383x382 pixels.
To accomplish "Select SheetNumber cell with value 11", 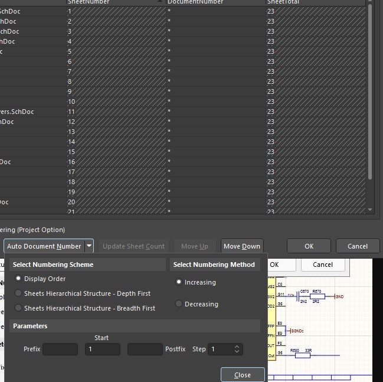I will (116, 112).
